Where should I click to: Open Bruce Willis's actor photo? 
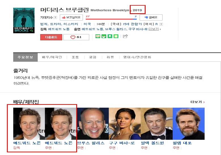93,124
